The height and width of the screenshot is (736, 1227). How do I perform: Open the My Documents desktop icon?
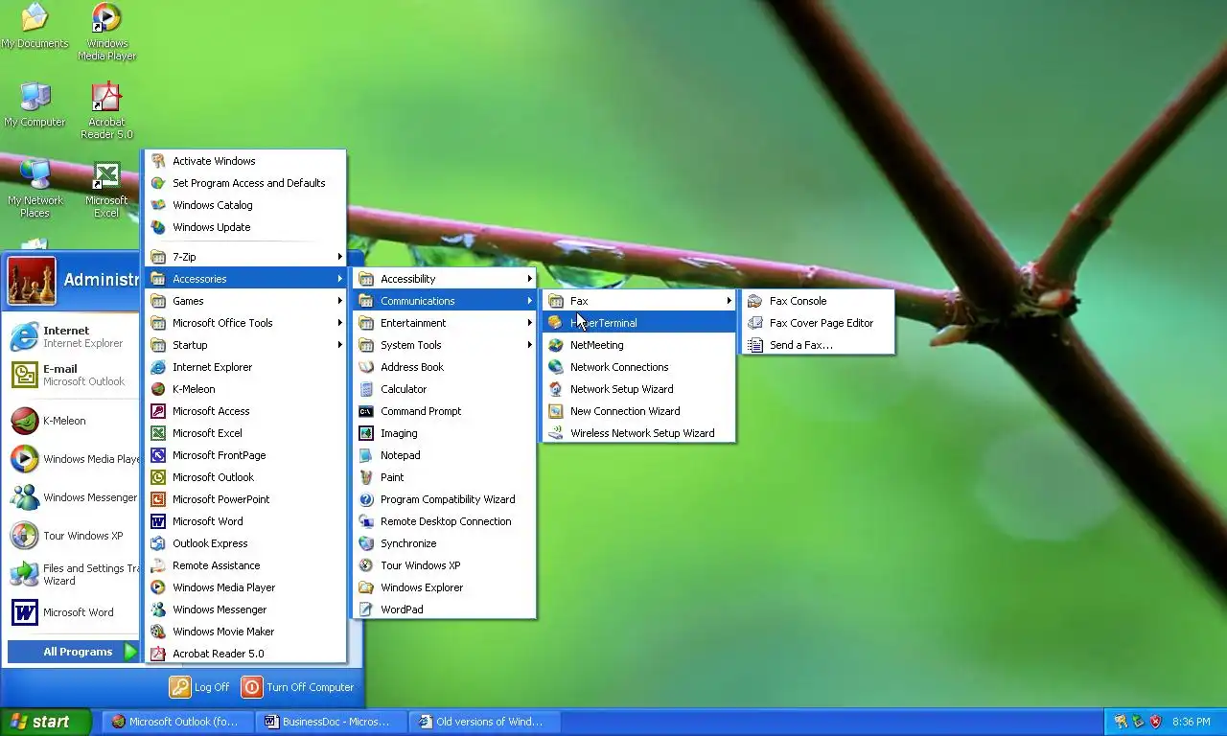click(35, 27)
